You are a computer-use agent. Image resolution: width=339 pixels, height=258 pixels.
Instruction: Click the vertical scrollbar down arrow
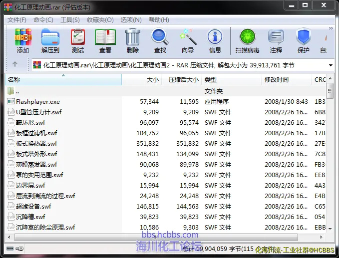330,229
